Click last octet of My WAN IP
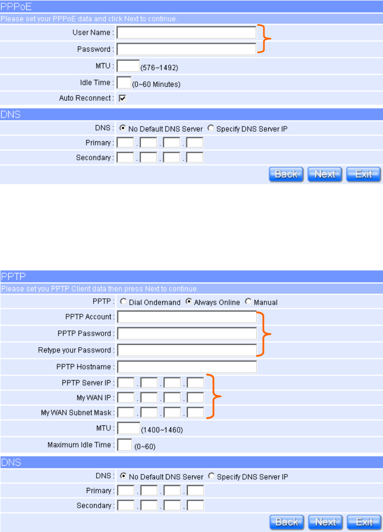 [x=195, y=398]
